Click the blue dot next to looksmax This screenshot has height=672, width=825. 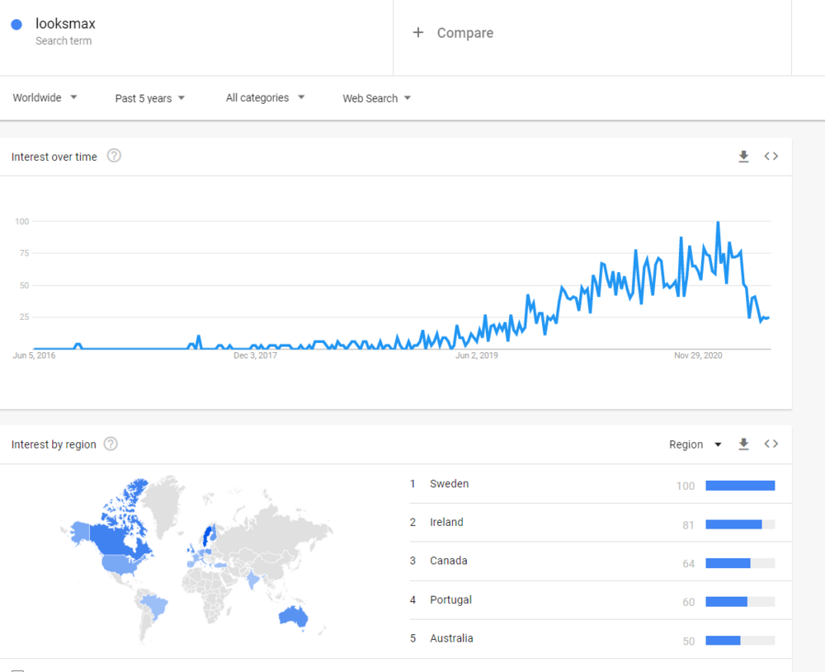tap(16, 25)
